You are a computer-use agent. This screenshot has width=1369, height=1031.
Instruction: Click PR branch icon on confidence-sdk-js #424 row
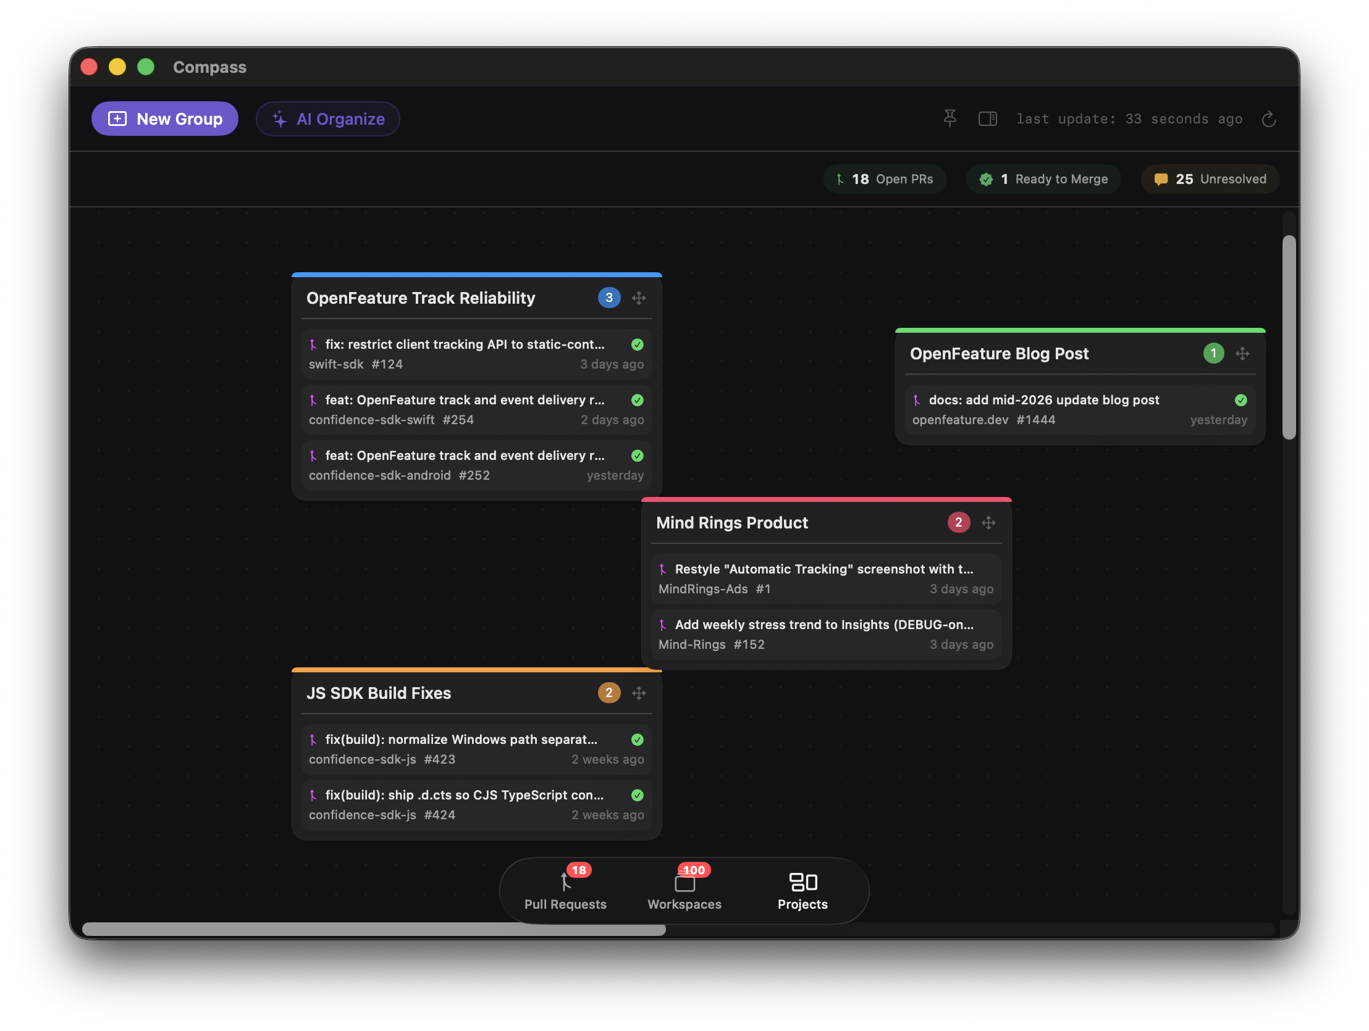click(x=313, y=795)
